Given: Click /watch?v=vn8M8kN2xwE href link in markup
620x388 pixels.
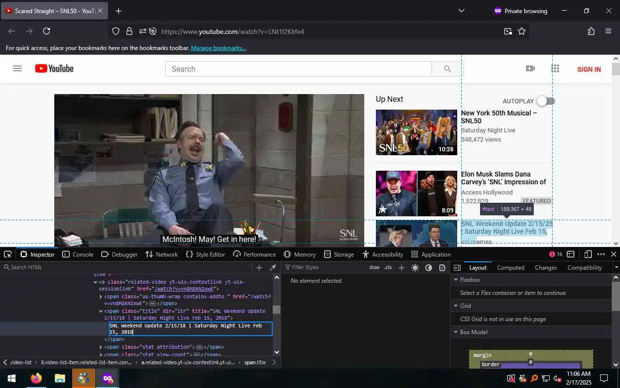Looking at the screenshot, I should 184,289.
